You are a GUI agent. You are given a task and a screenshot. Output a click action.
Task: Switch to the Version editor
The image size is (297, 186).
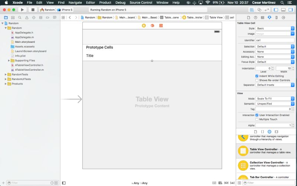point(267,10)
